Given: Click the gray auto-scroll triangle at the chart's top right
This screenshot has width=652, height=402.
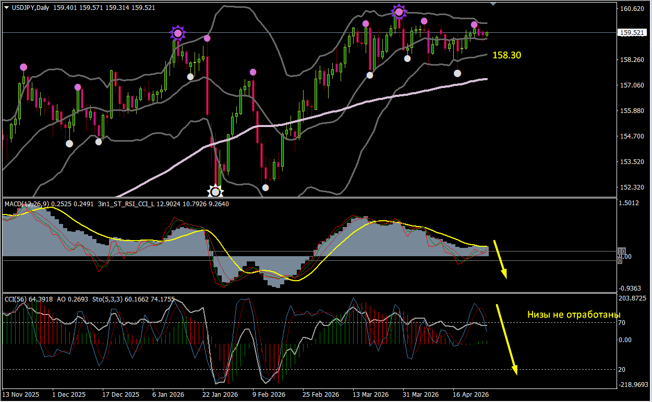Looking at the screenshot, I should 492,4.
